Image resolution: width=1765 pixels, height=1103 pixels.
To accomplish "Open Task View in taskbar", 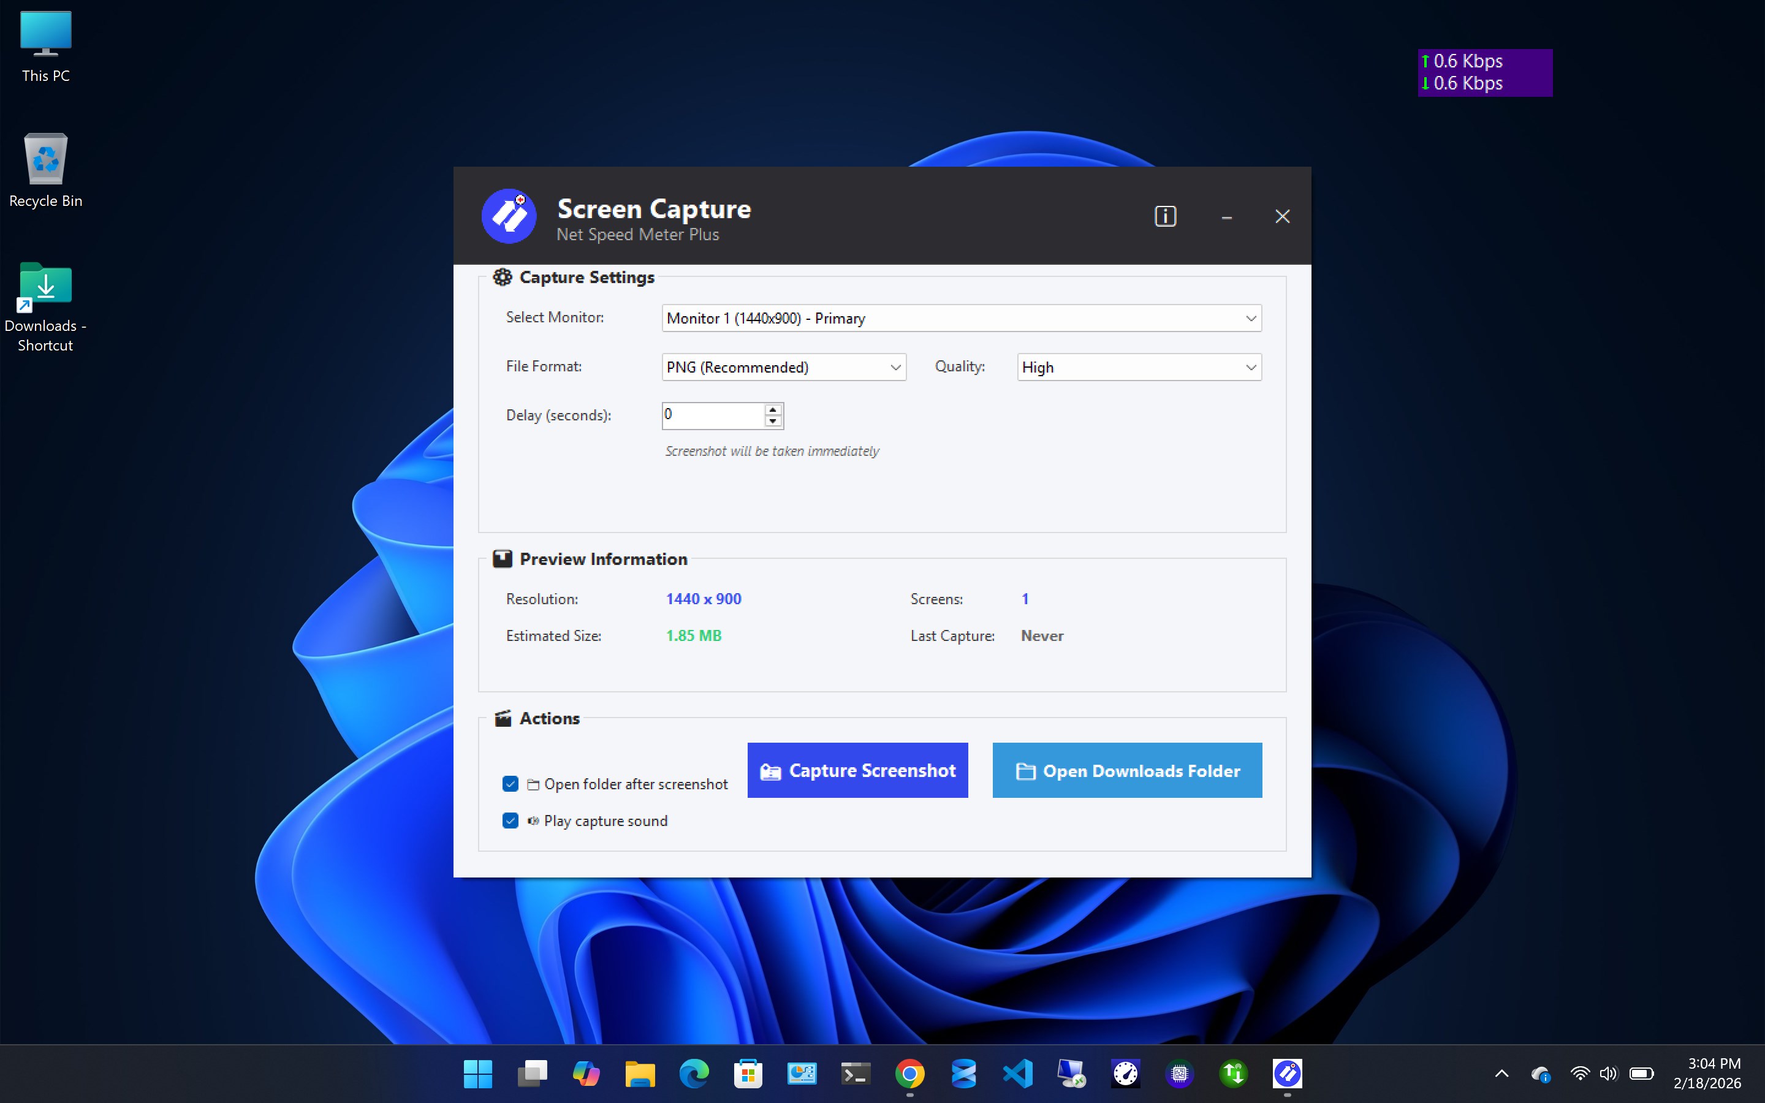I will [x=533, y=1074].
